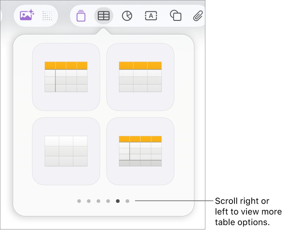
Task: Go to second page dot of table styles
Action: [x=89, y=201]
